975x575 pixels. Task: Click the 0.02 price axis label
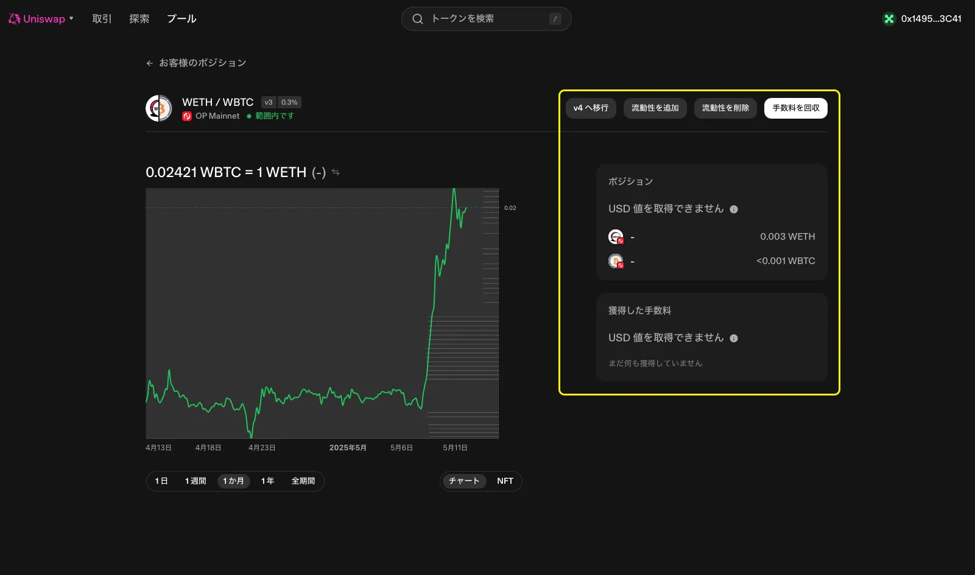[x=510, y=208]
